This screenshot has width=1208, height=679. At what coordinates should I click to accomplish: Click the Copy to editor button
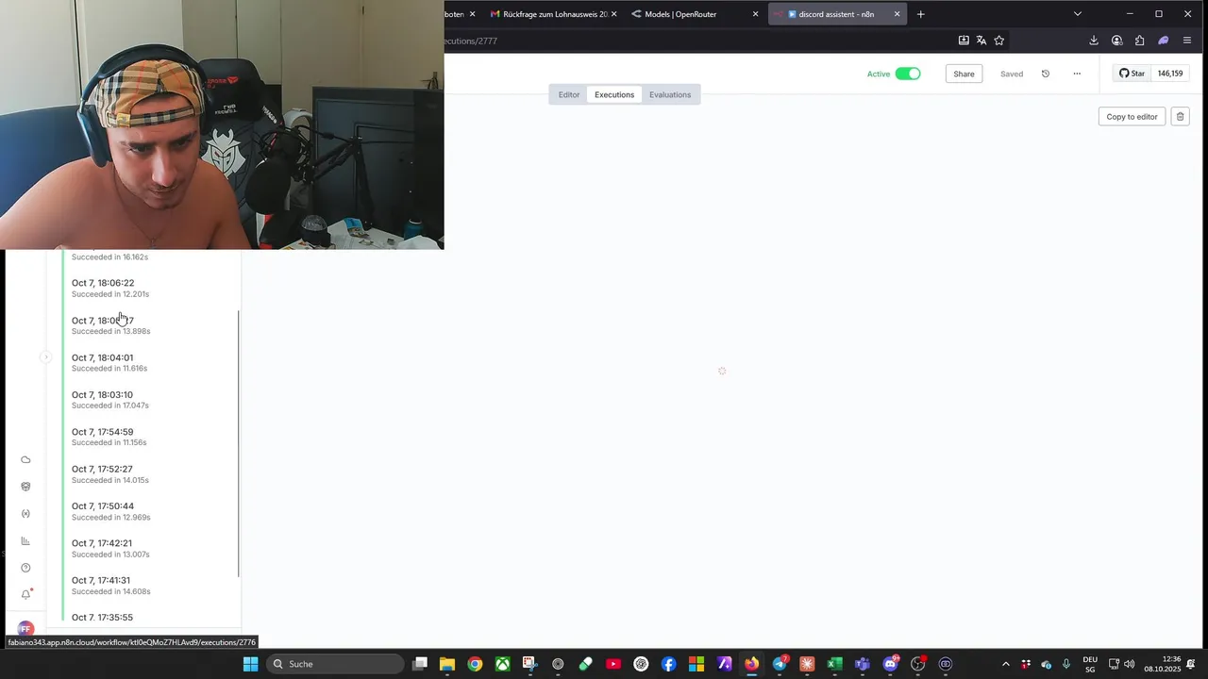tap(1132, 117)
